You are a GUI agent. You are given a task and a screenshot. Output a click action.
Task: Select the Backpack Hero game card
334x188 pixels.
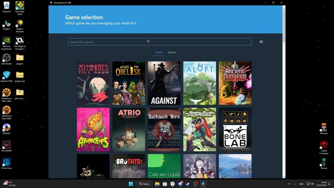click(x=164, y=130)
